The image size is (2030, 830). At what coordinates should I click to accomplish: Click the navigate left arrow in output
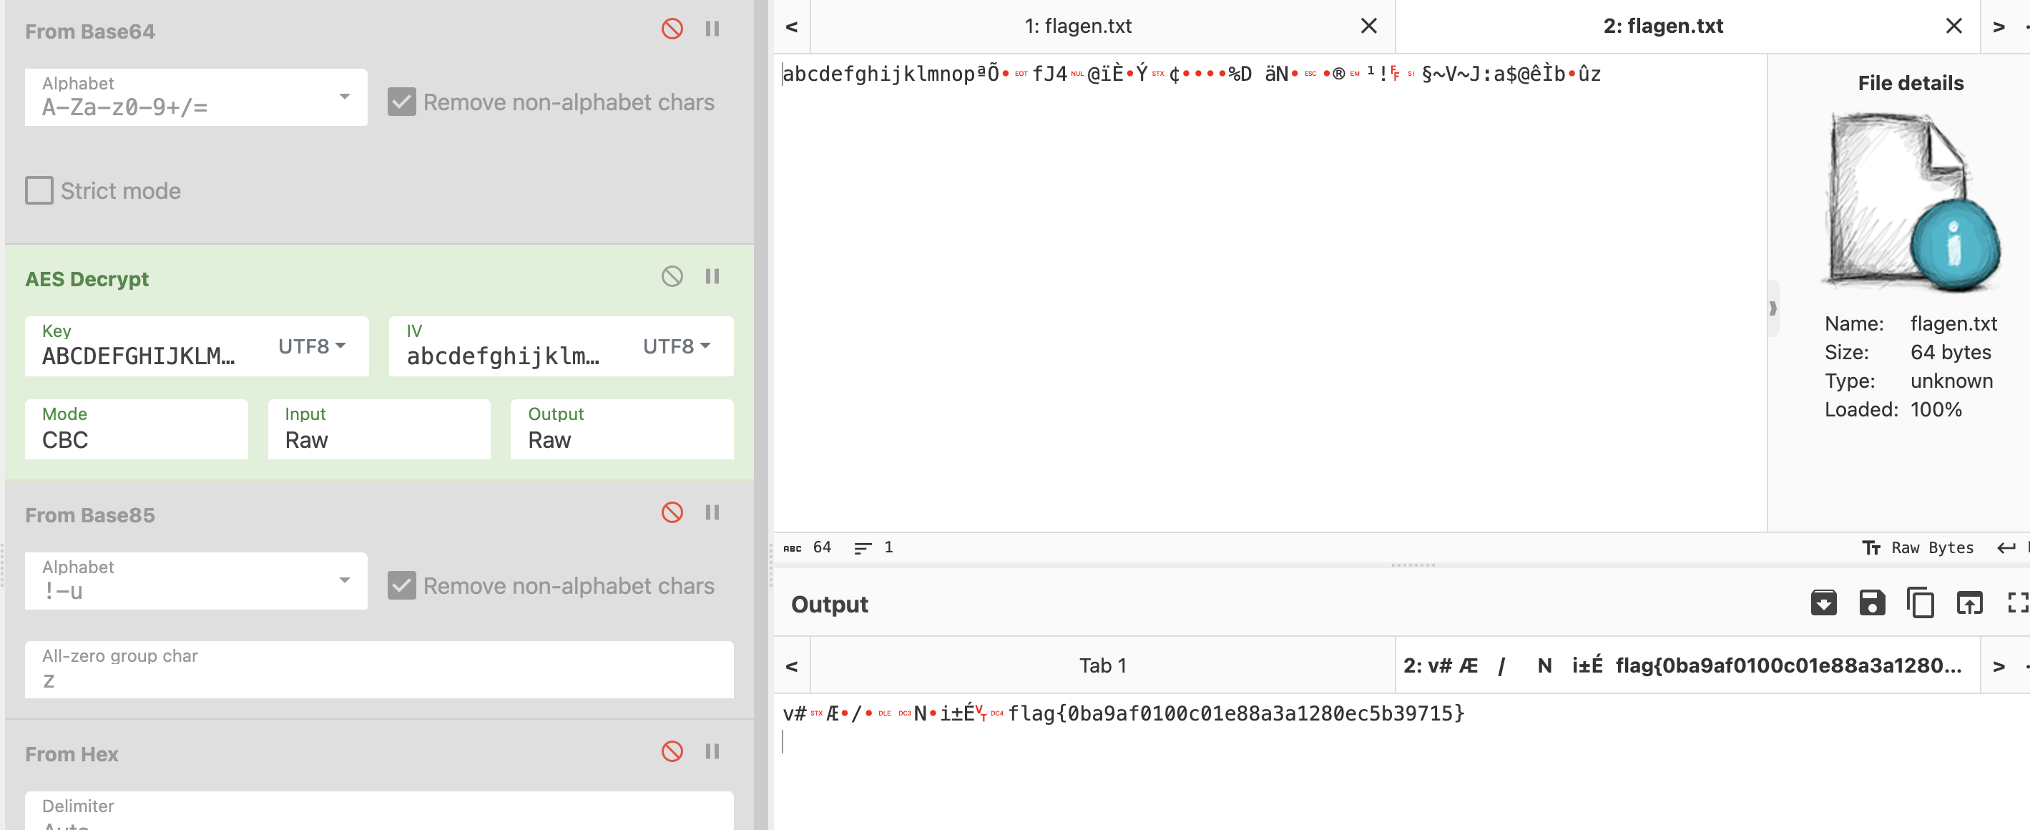(x=793, y=664)
